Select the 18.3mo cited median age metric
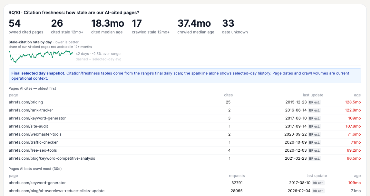Screen dimensions: 370x196 pos(108,26)
